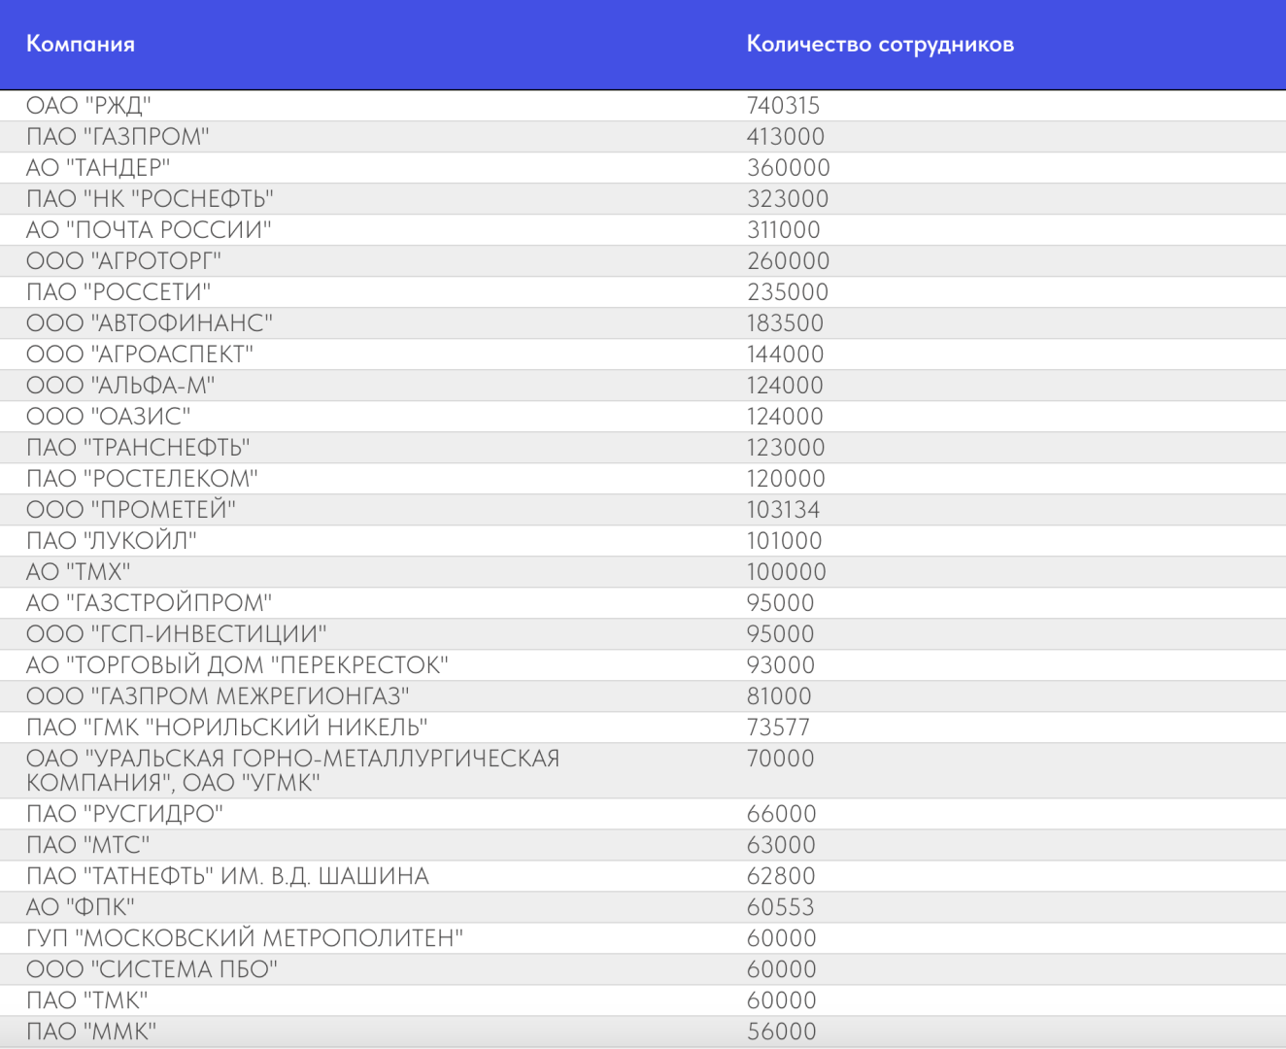Click ООО "АЛЬФА-М" cell
Screen dimensions: 1286x1049
click(120, 385)
